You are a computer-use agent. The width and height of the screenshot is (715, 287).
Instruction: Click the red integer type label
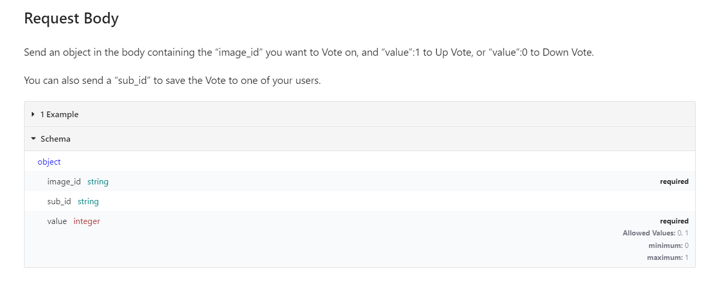coord(87,221)
